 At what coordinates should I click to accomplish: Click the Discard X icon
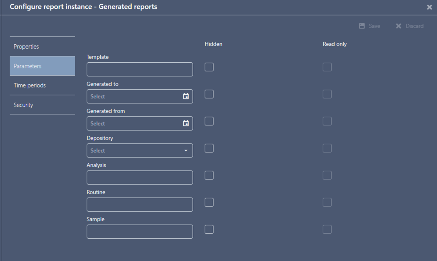point(399,26)
